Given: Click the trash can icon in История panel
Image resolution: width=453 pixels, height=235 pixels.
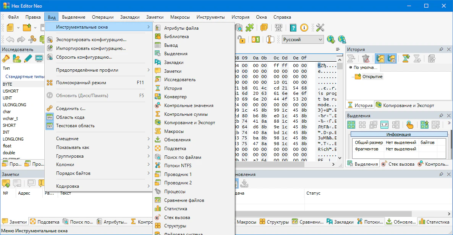Looking at the screenshot, I should (x=366, y=59).
